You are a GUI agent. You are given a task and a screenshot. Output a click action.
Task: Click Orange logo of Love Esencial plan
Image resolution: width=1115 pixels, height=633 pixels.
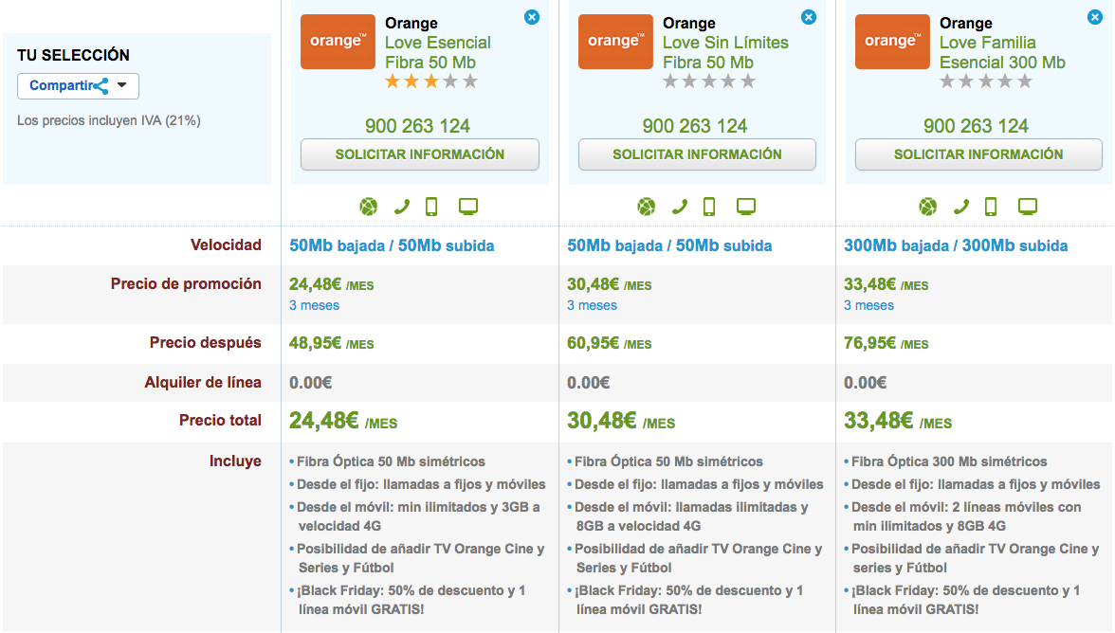click(x=338, y=41)
